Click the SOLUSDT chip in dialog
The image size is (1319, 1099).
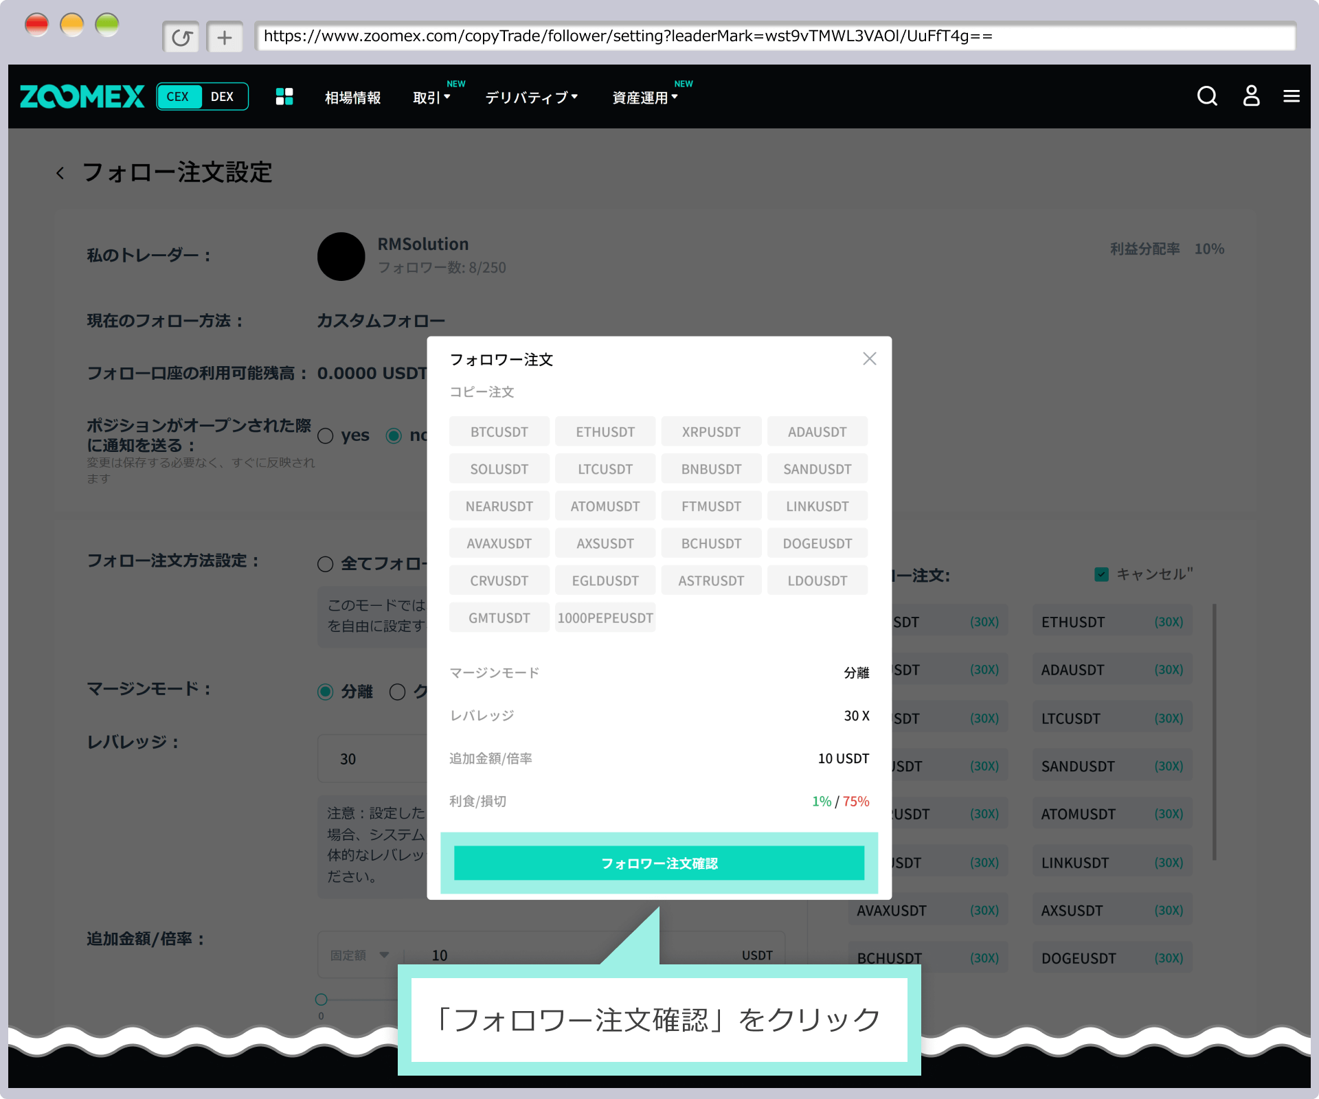pyautogui.click(x=499, y=469)
